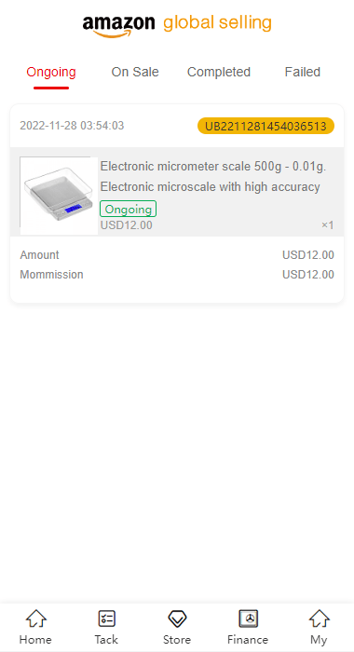Switch to the On Sale tab

pyautogui.click(x=135, y=72)
